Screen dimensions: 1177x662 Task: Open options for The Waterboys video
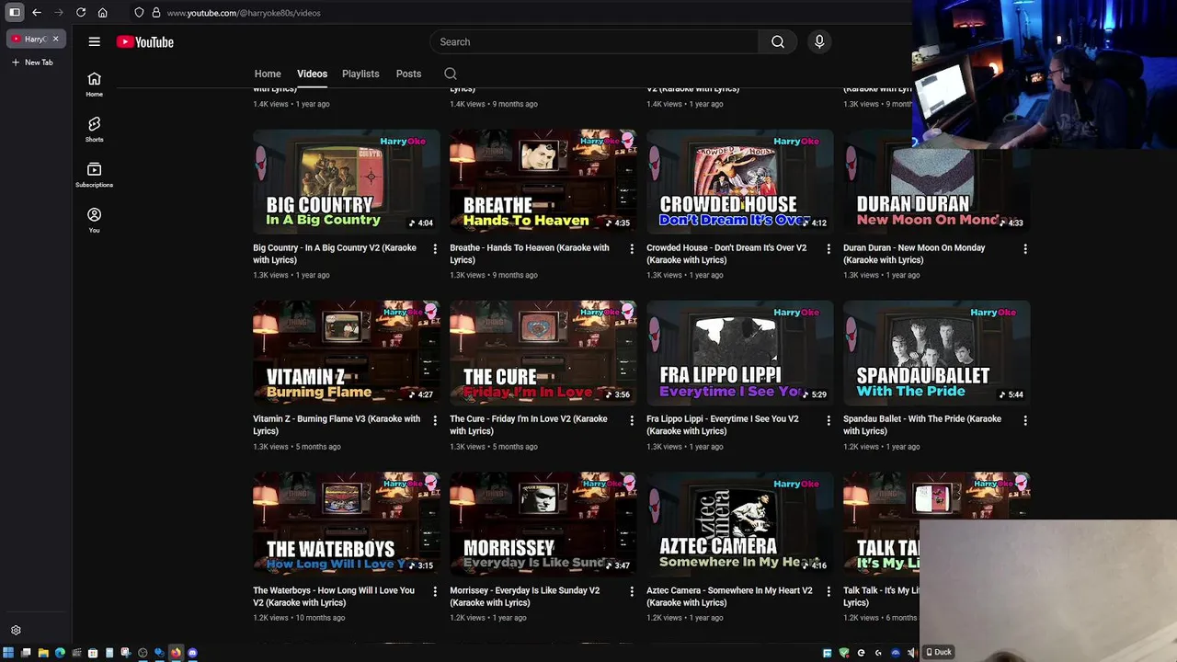(x=435, y=592)
